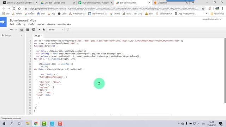Open the DLIT bookmark
Image resolution: width=226 pixels, height=127 pixels.
tap(41, 14)
